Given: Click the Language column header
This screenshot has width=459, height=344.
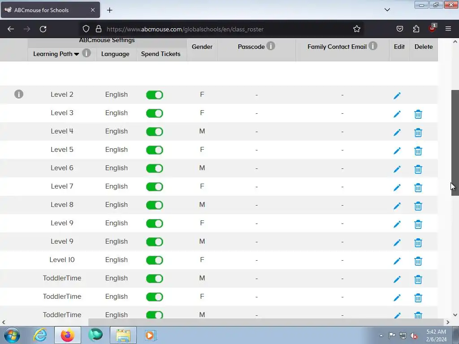Looking at the screenshot, I should [x=115, y=54].
